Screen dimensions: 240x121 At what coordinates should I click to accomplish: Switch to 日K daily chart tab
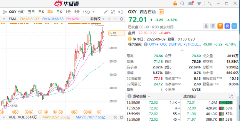[41, 12]
